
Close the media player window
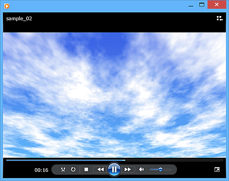[217, 5]
